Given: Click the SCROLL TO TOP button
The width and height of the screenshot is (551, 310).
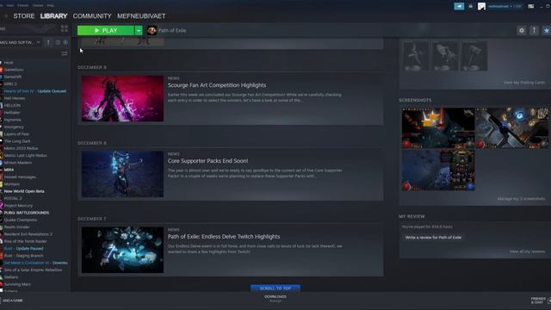Looking at the screenshot, I should [x=275, y=288].
